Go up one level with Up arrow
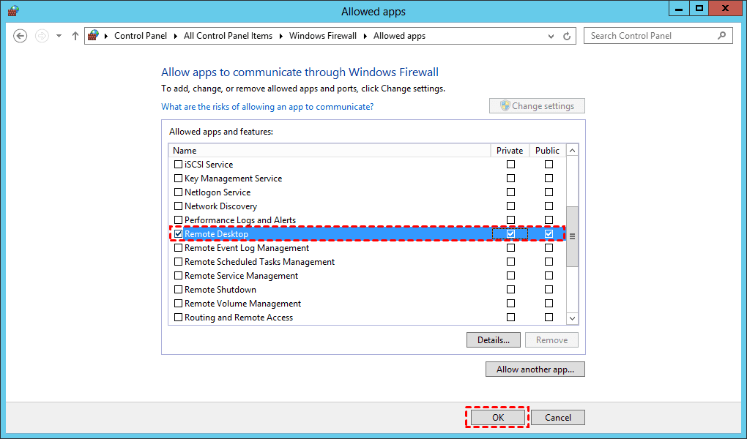The width and height of the screenshot is (747, 439). click(x=75, y=36)
